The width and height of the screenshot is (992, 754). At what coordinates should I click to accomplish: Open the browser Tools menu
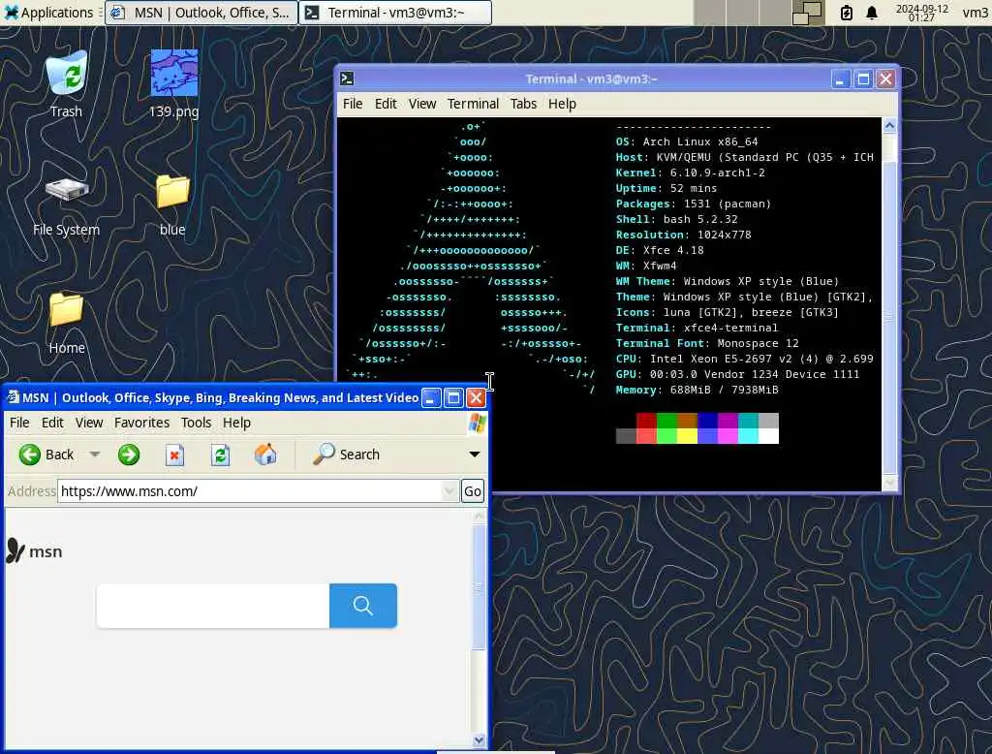pyautogui.click(x=196, y=423)
